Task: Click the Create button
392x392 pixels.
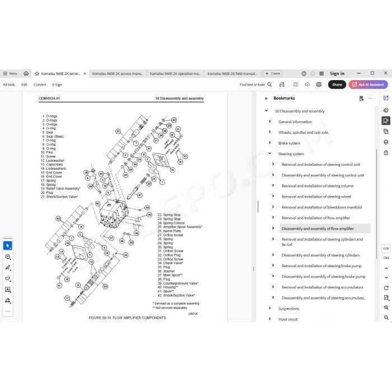Action: (x=273, y=73)
